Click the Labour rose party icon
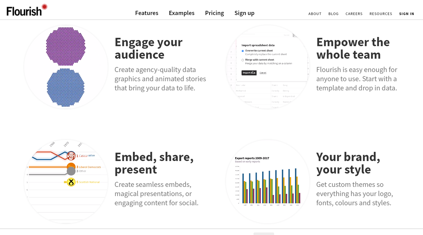 point(71,155)
